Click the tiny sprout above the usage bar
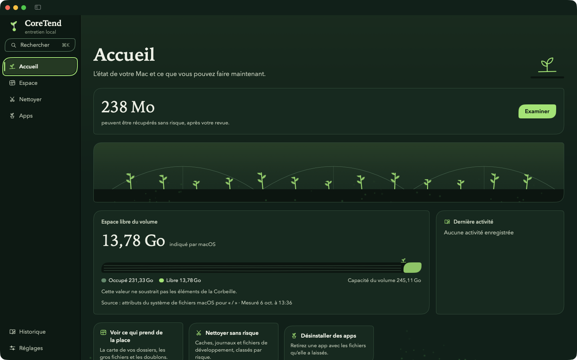Viewport: 577px width, 360px height. coord(403,260)
